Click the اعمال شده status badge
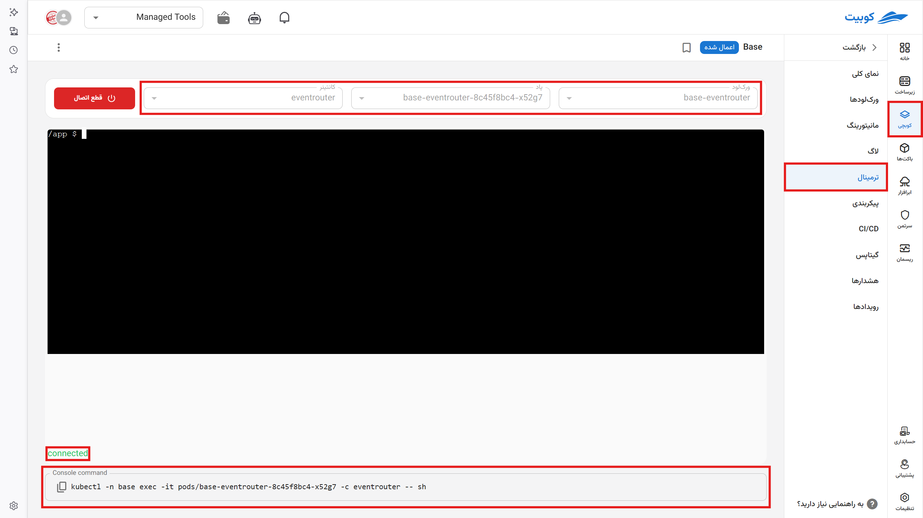The image size is (923, 518). 719,47
